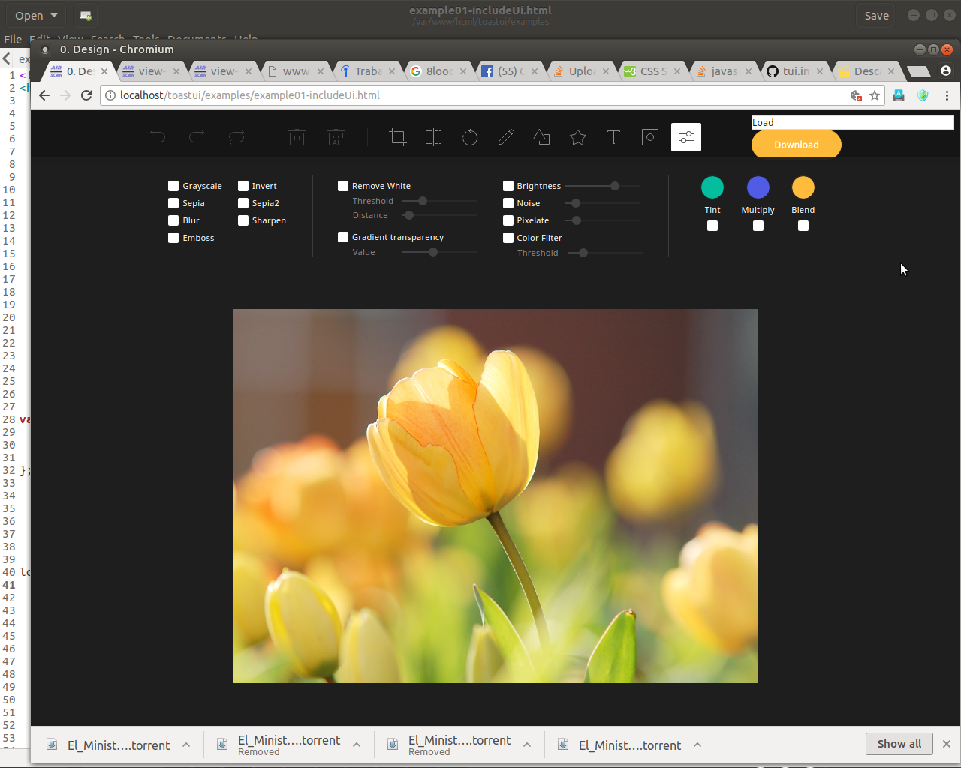Open the Icon star tool
This screenshot has height=768, width=961.
577,137
